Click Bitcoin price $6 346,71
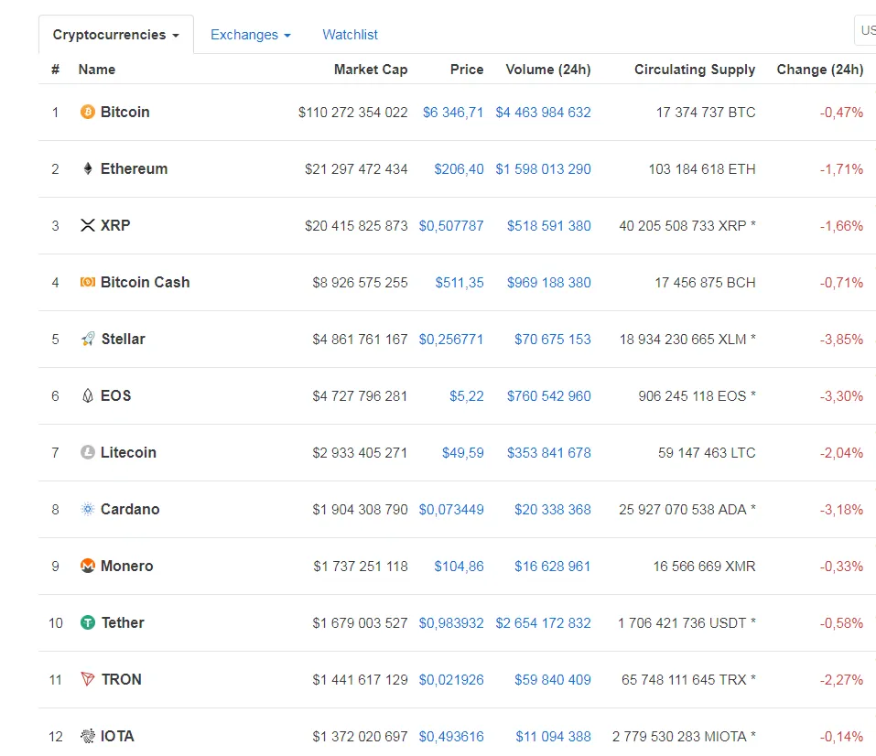 coord(453,113)
